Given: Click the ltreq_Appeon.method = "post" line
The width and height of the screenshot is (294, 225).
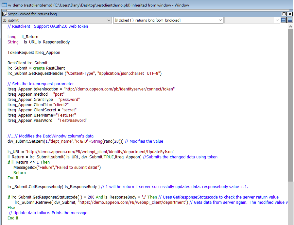Looking at the screenshot, I should (36, 94).
